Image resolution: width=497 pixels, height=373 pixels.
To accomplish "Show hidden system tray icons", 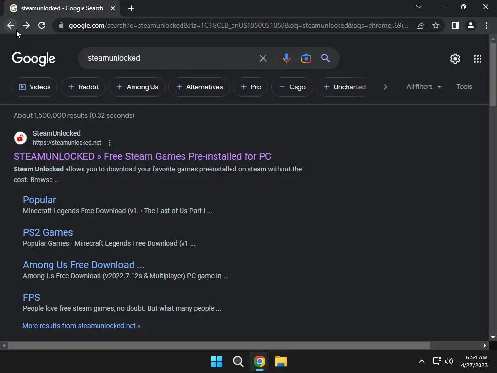I will (x=422, y=361).
